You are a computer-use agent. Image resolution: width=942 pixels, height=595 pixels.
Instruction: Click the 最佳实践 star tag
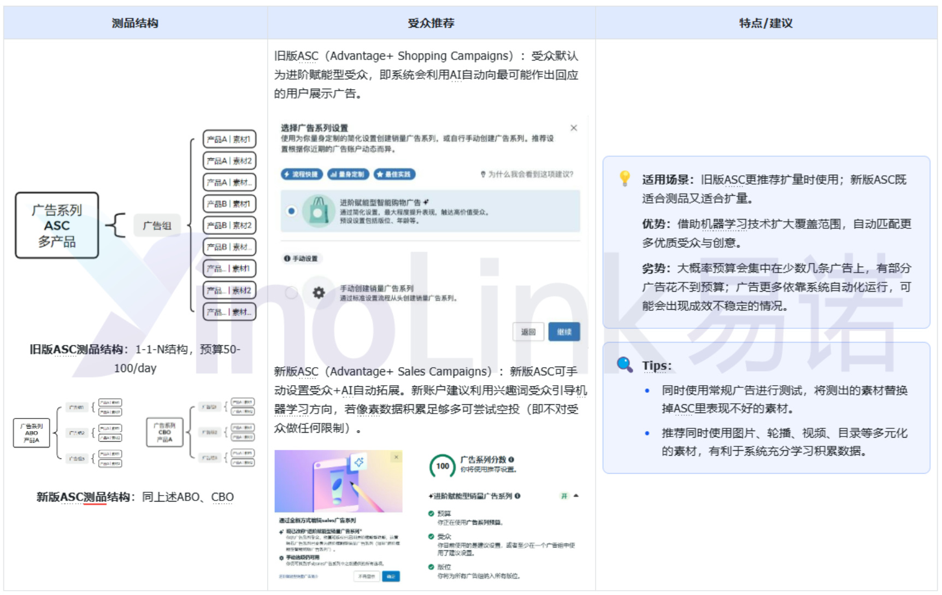395,174
